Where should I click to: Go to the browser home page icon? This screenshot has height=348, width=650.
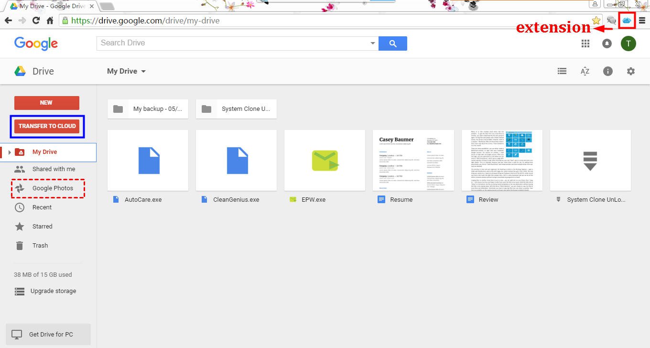point(50,21)
